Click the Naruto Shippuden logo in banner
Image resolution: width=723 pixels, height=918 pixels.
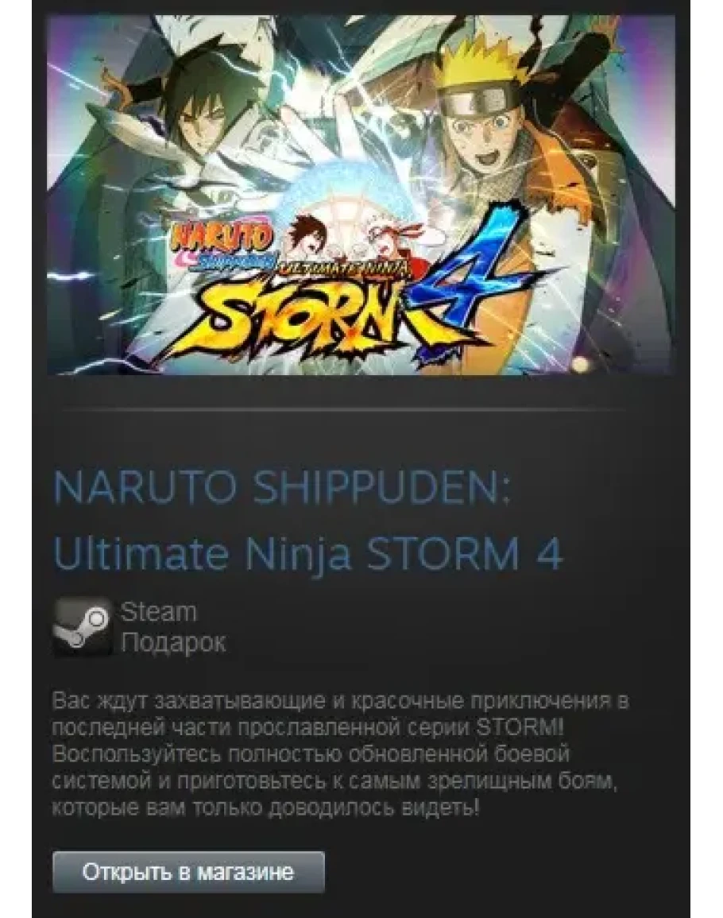222,245
